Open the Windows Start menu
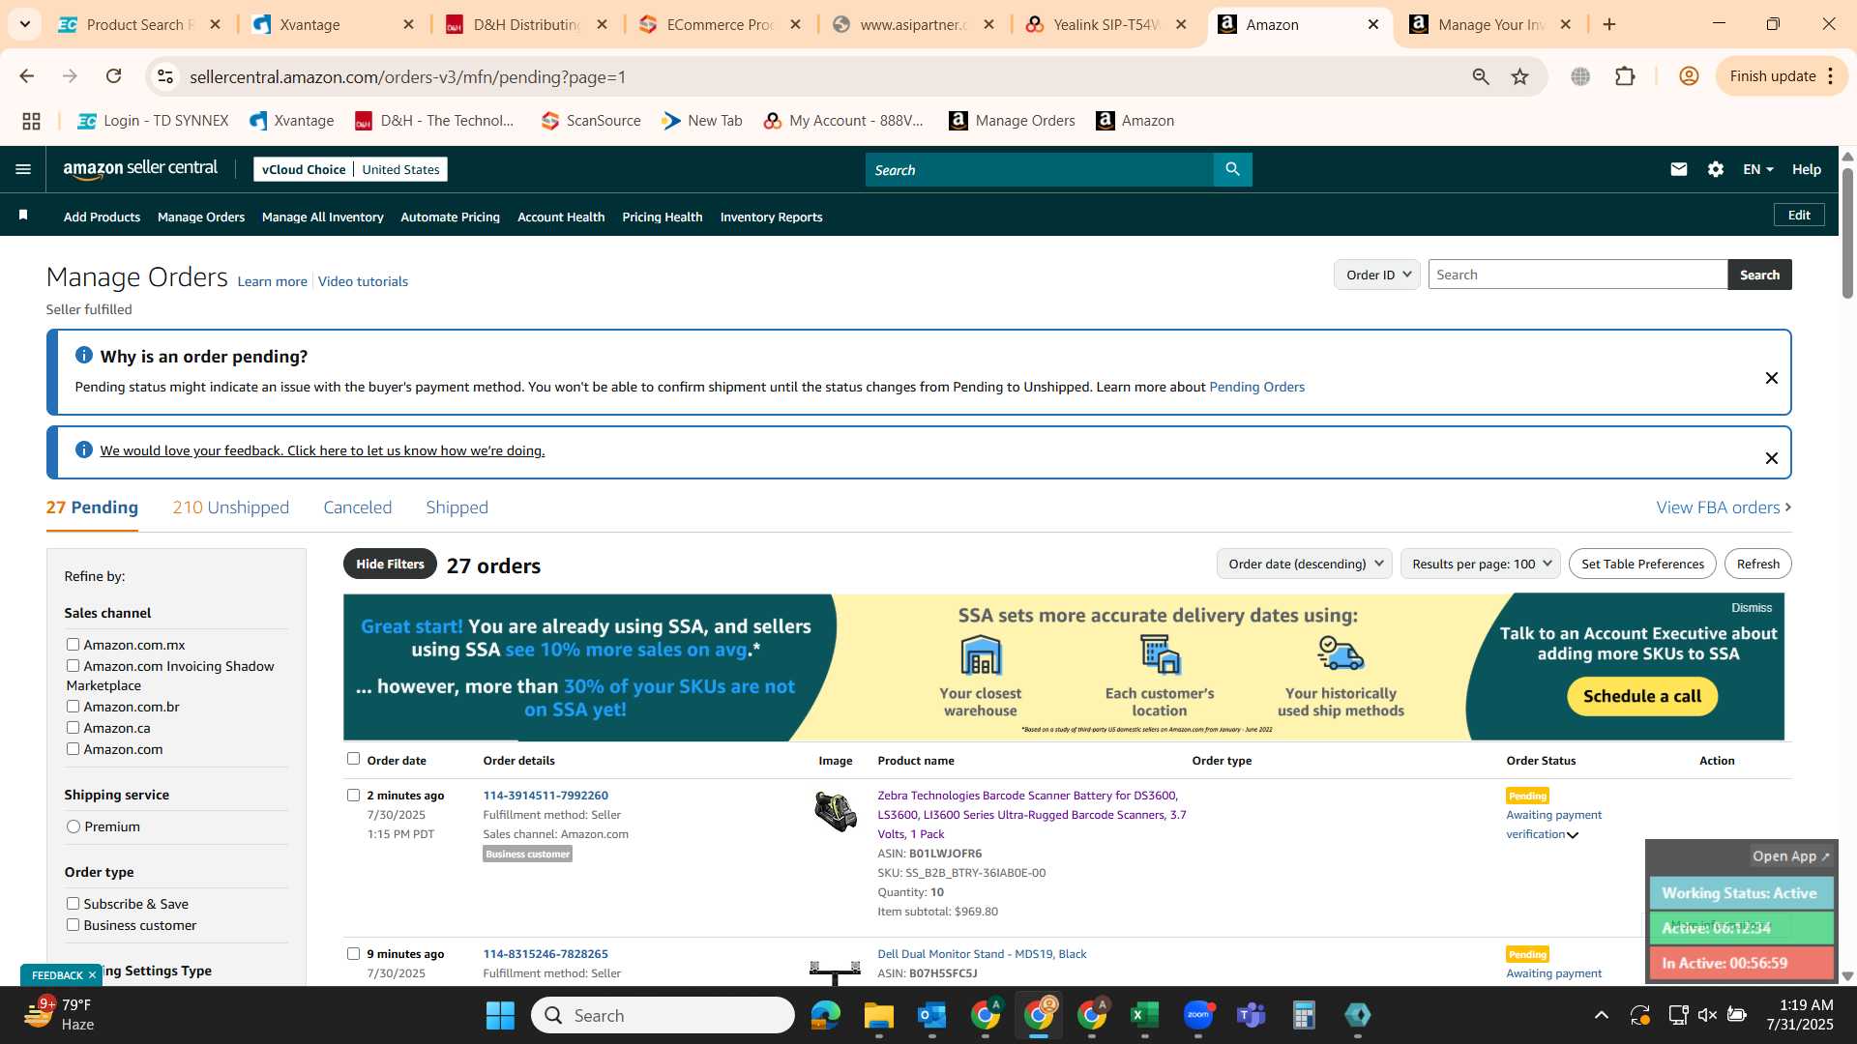The image size is (1857, 1044). 500,1015
